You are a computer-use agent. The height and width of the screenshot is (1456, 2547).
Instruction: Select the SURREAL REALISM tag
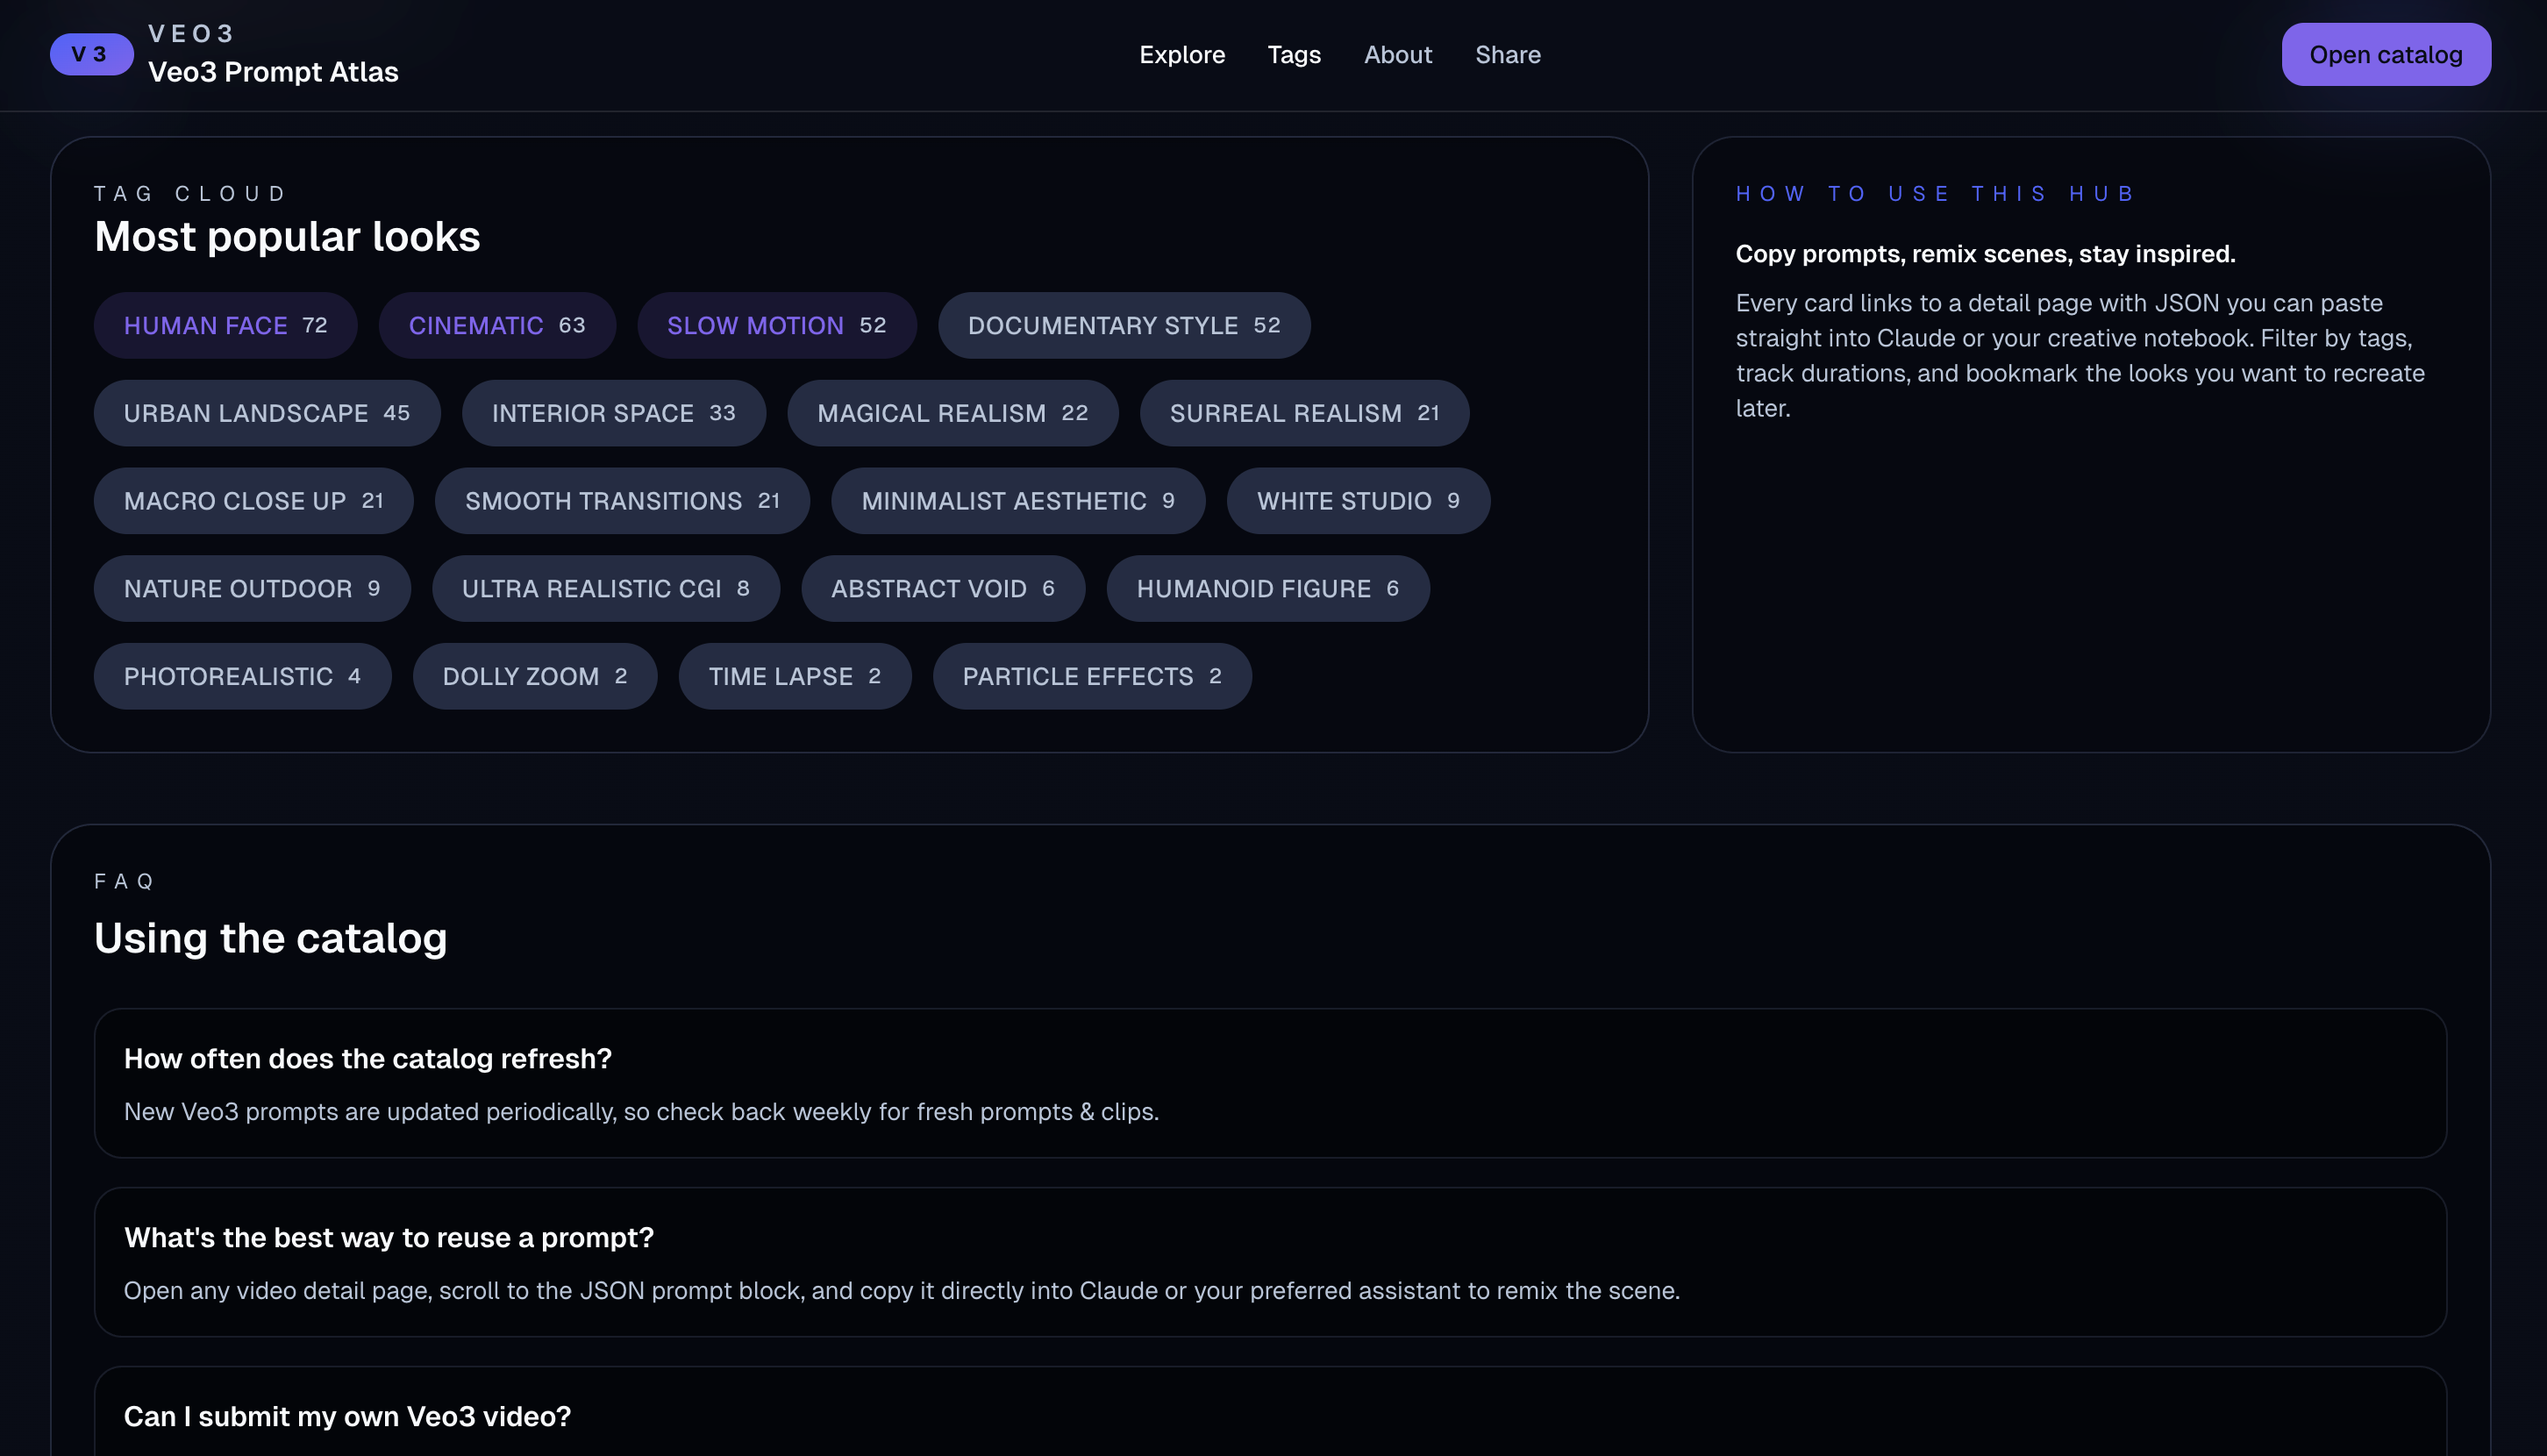(1304, 413)
